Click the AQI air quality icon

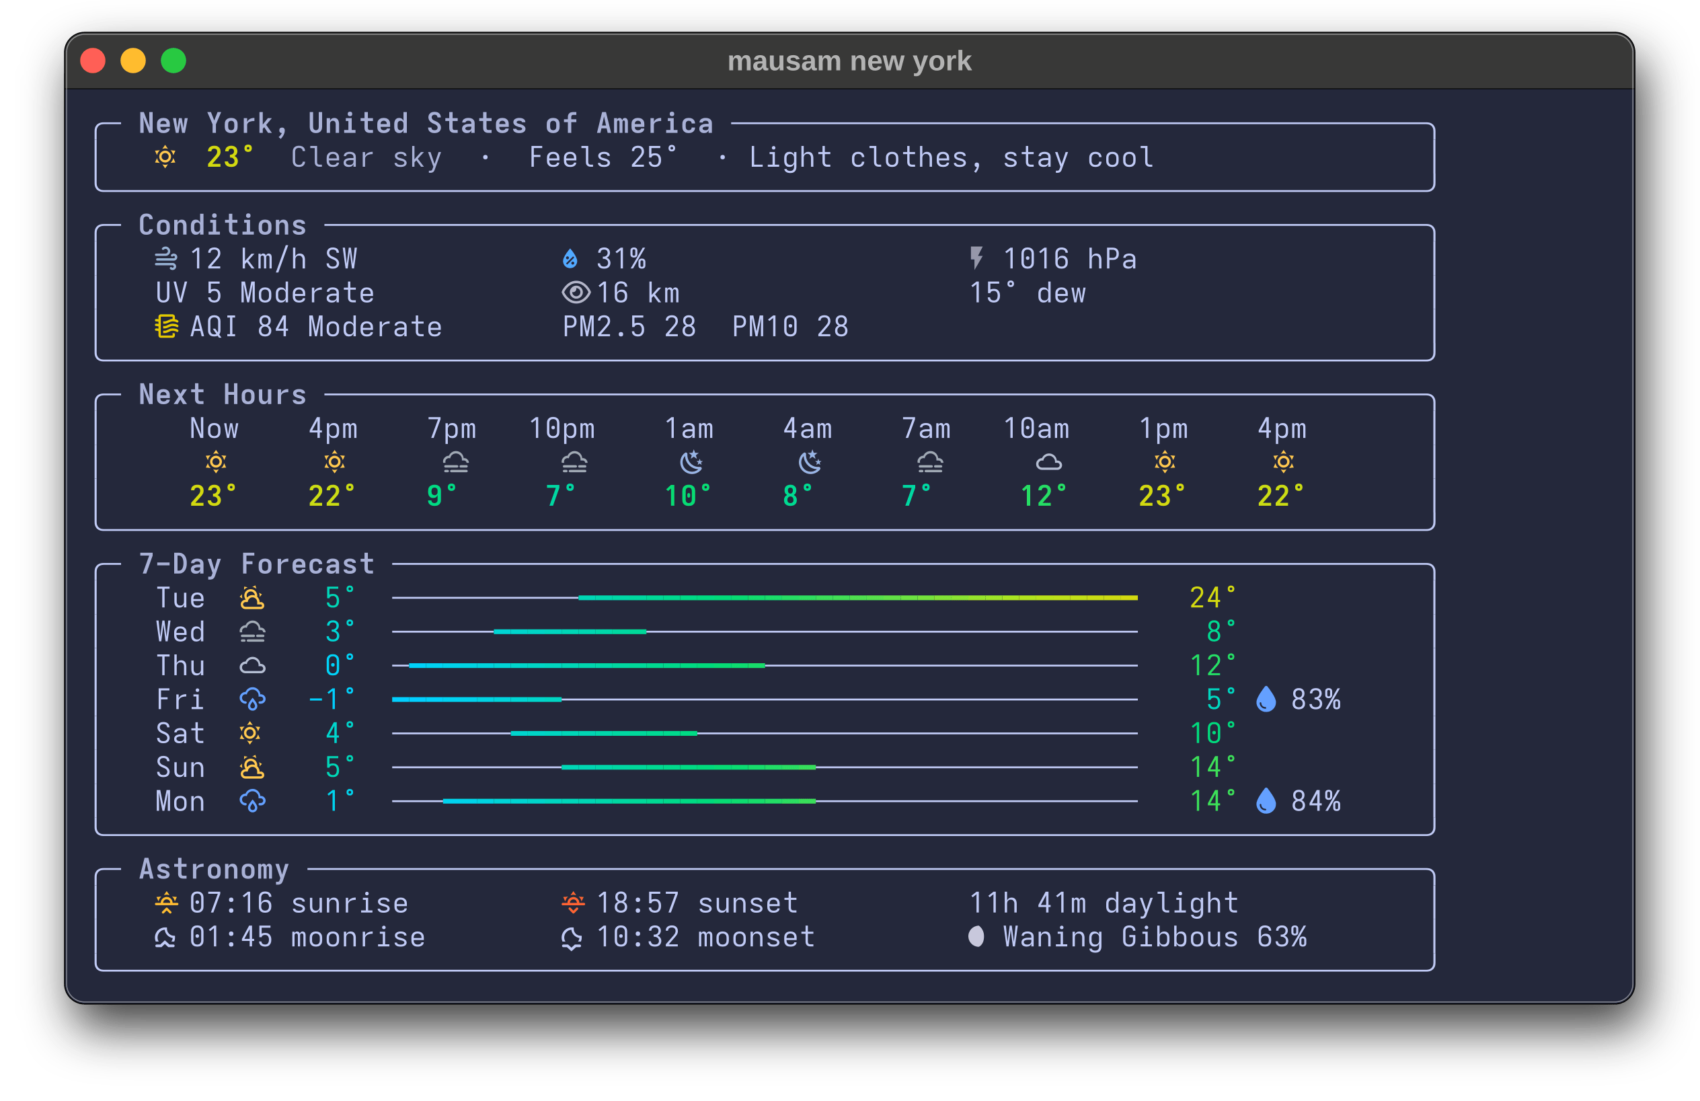pos(166,326)
